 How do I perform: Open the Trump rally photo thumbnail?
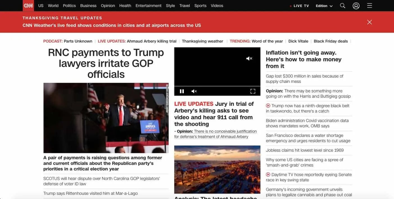tap(106, 118)
